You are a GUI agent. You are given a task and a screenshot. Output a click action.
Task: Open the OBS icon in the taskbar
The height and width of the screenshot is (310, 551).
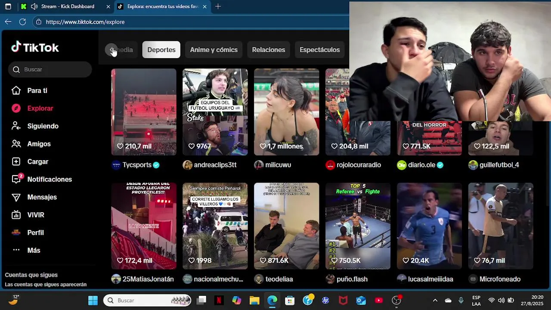396,300
